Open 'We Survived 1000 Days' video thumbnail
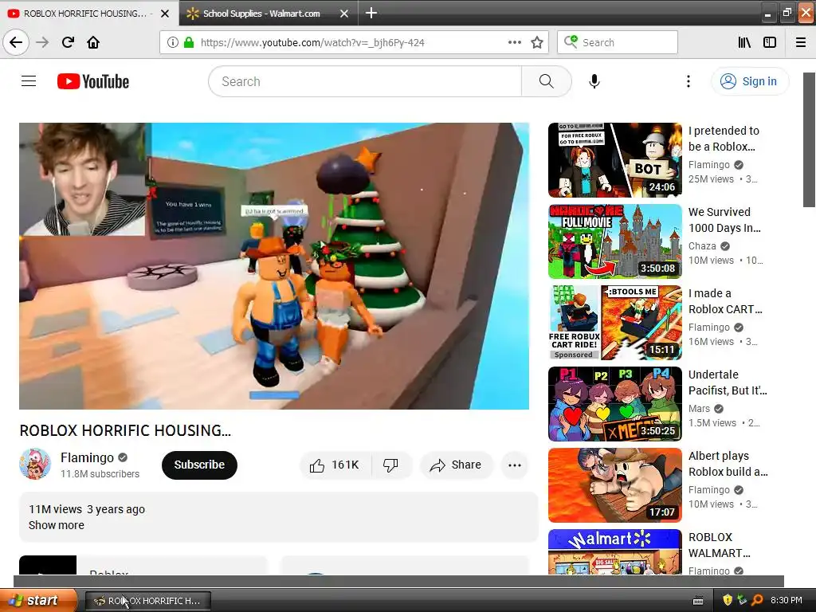 [x=615, y=241]
